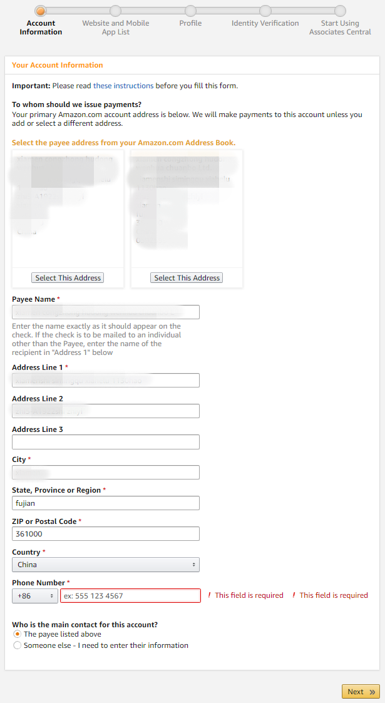The height and width of the screenshot is (703, 385).
Task: Select This Address for first address card
Action: point(68,278)
